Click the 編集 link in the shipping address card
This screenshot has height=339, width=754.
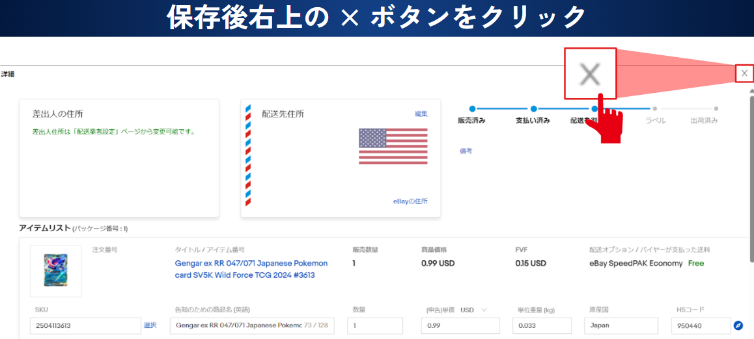point(421,114)
